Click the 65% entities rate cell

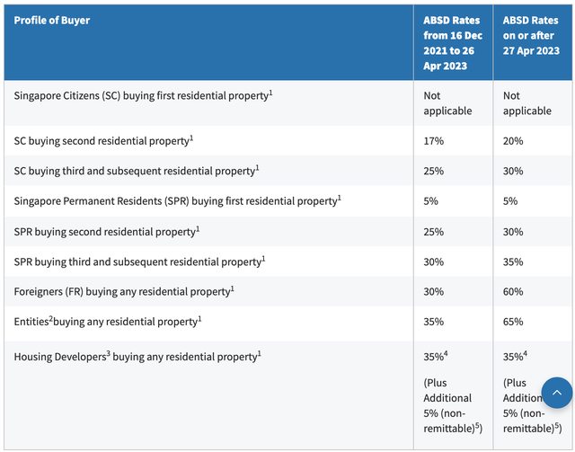tap(514, 321)
